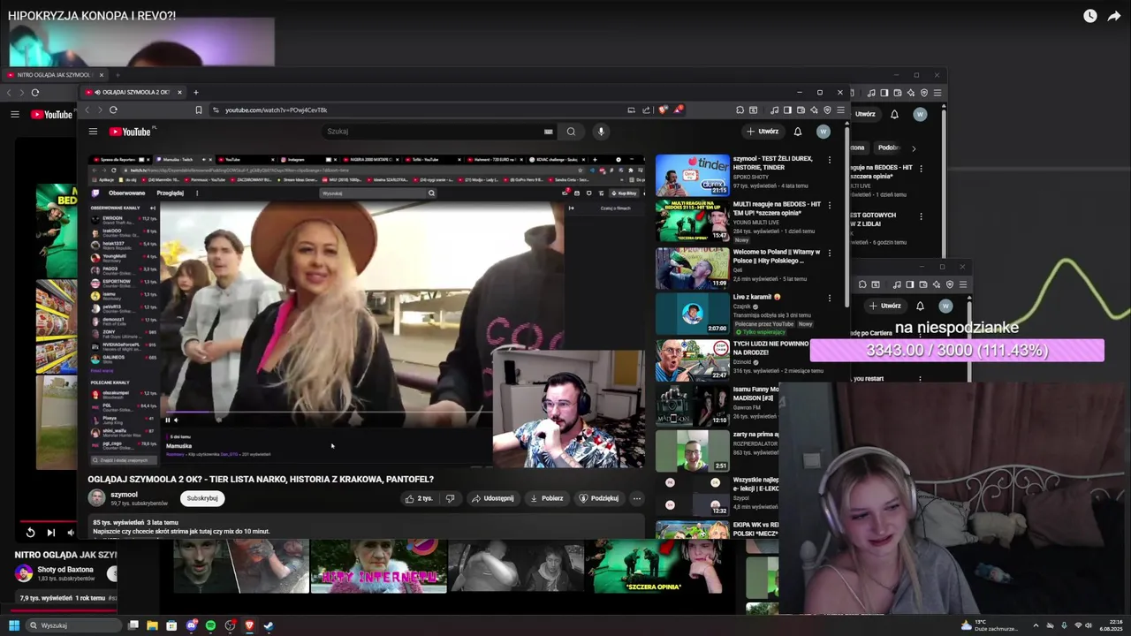Expand next chips arrow beside Podobne
This screenshot has height=636, width=1131.
(914, 148)
